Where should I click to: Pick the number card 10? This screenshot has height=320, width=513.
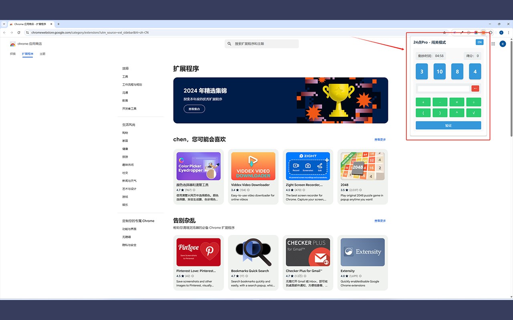tap(440, 72)
